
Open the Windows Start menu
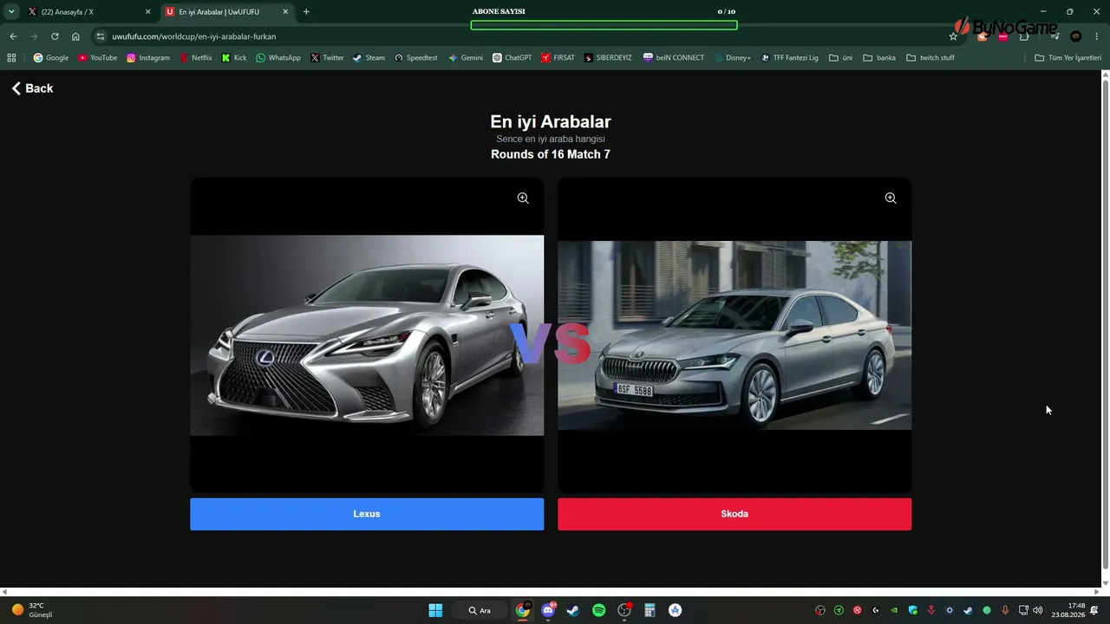click(435, 610)
